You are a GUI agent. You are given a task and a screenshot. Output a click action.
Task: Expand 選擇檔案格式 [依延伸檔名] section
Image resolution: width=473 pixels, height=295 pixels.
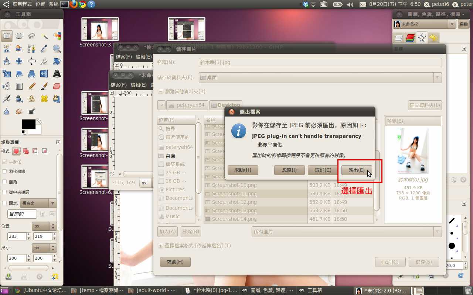click(160, 246)
